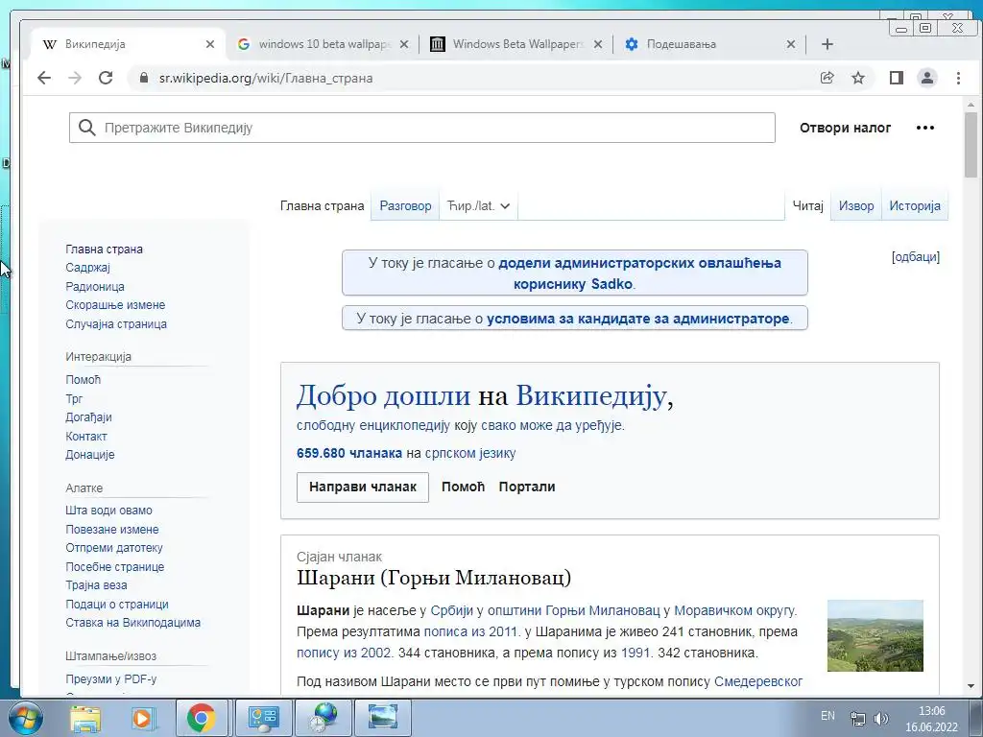Viewport: 983px width, 737px height.
Task: Open sidebar link Случајна страница
Action: click(x=116, y=324)
